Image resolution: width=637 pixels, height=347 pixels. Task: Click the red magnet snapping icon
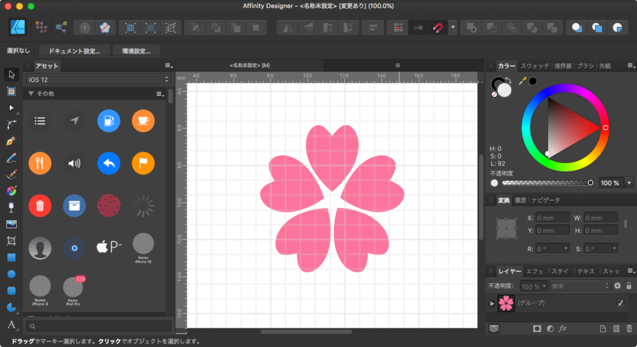(438, 27)
